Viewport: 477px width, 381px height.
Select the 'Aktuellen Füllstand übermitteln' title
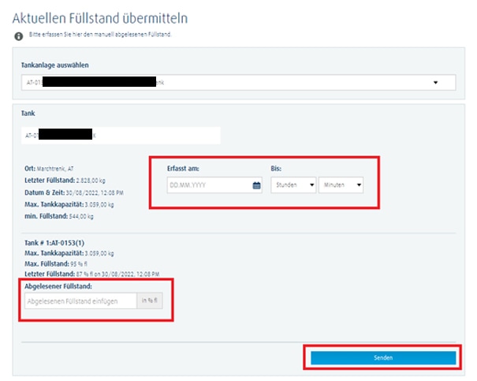coord(100,18)
